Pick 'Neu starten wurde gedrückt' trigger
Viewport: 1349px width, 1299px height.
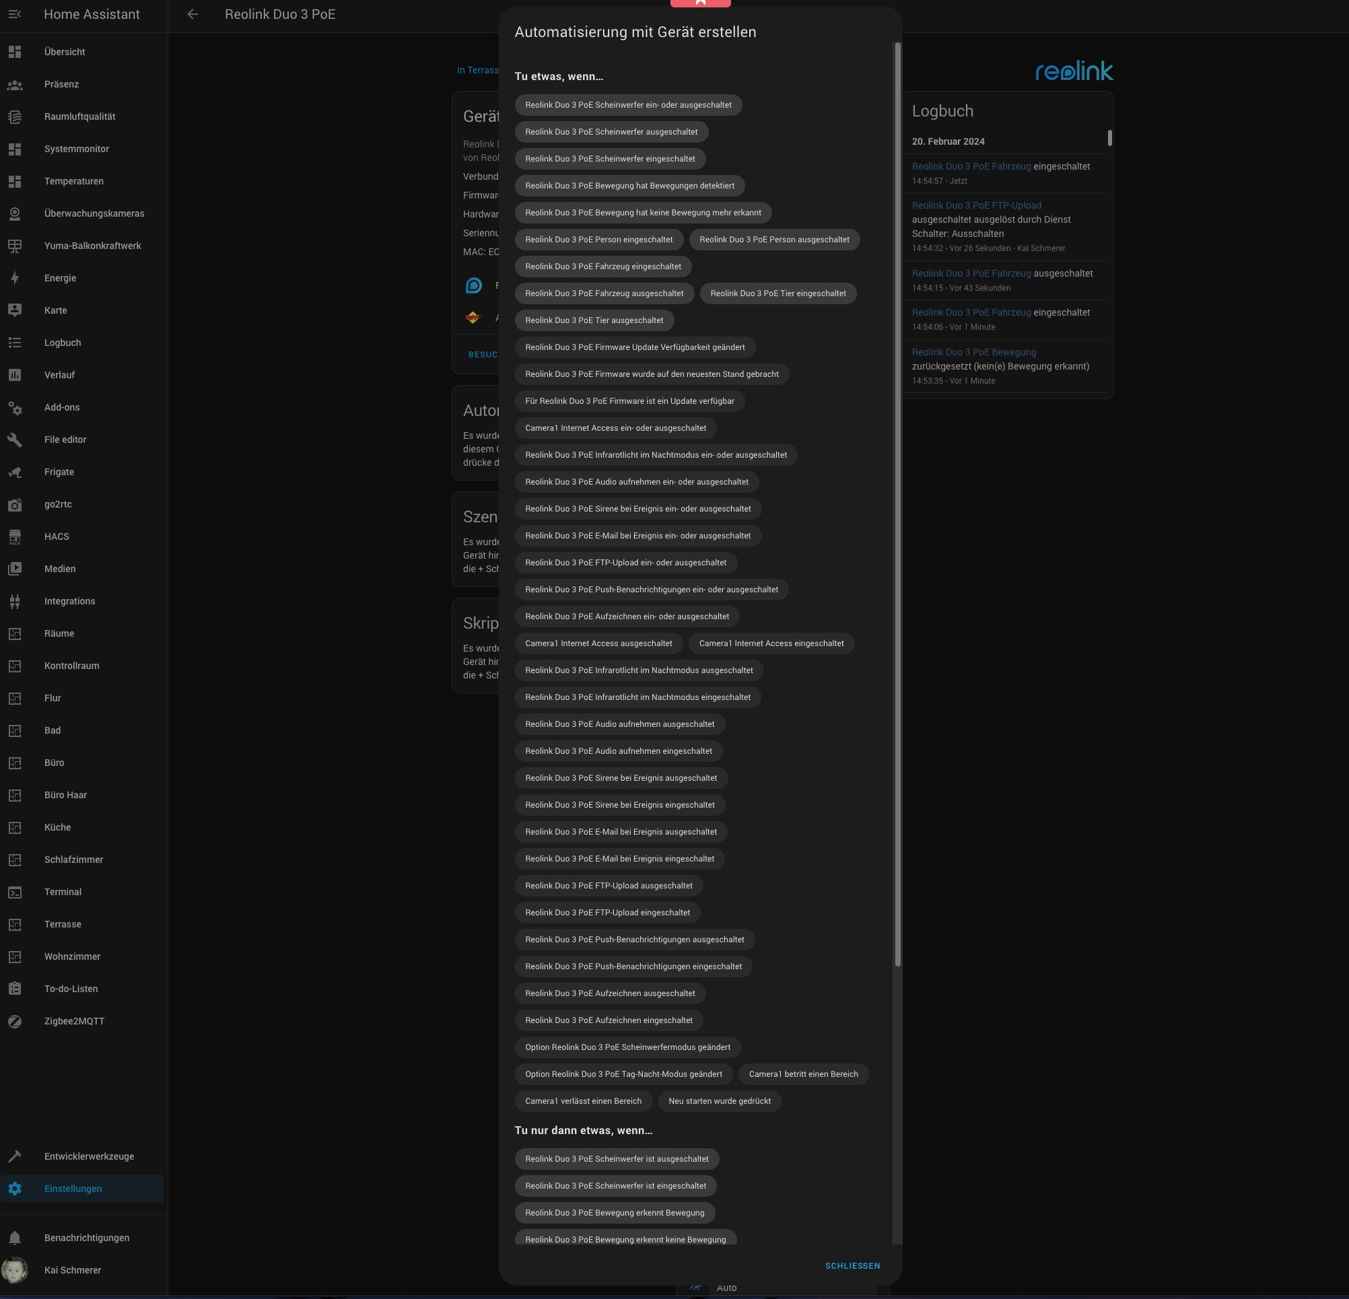point(718,1101)
